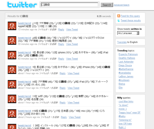
Task: Open nifty query love OR hate
Action: coord(125,124)
